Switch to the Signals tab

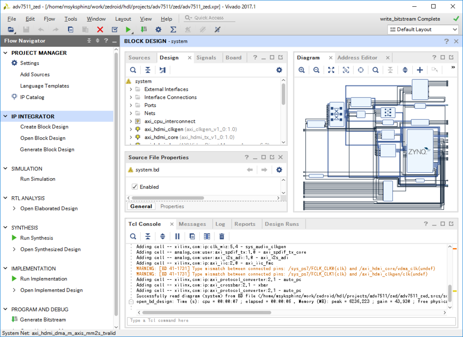pyautogui.click(x=206, y=57)
